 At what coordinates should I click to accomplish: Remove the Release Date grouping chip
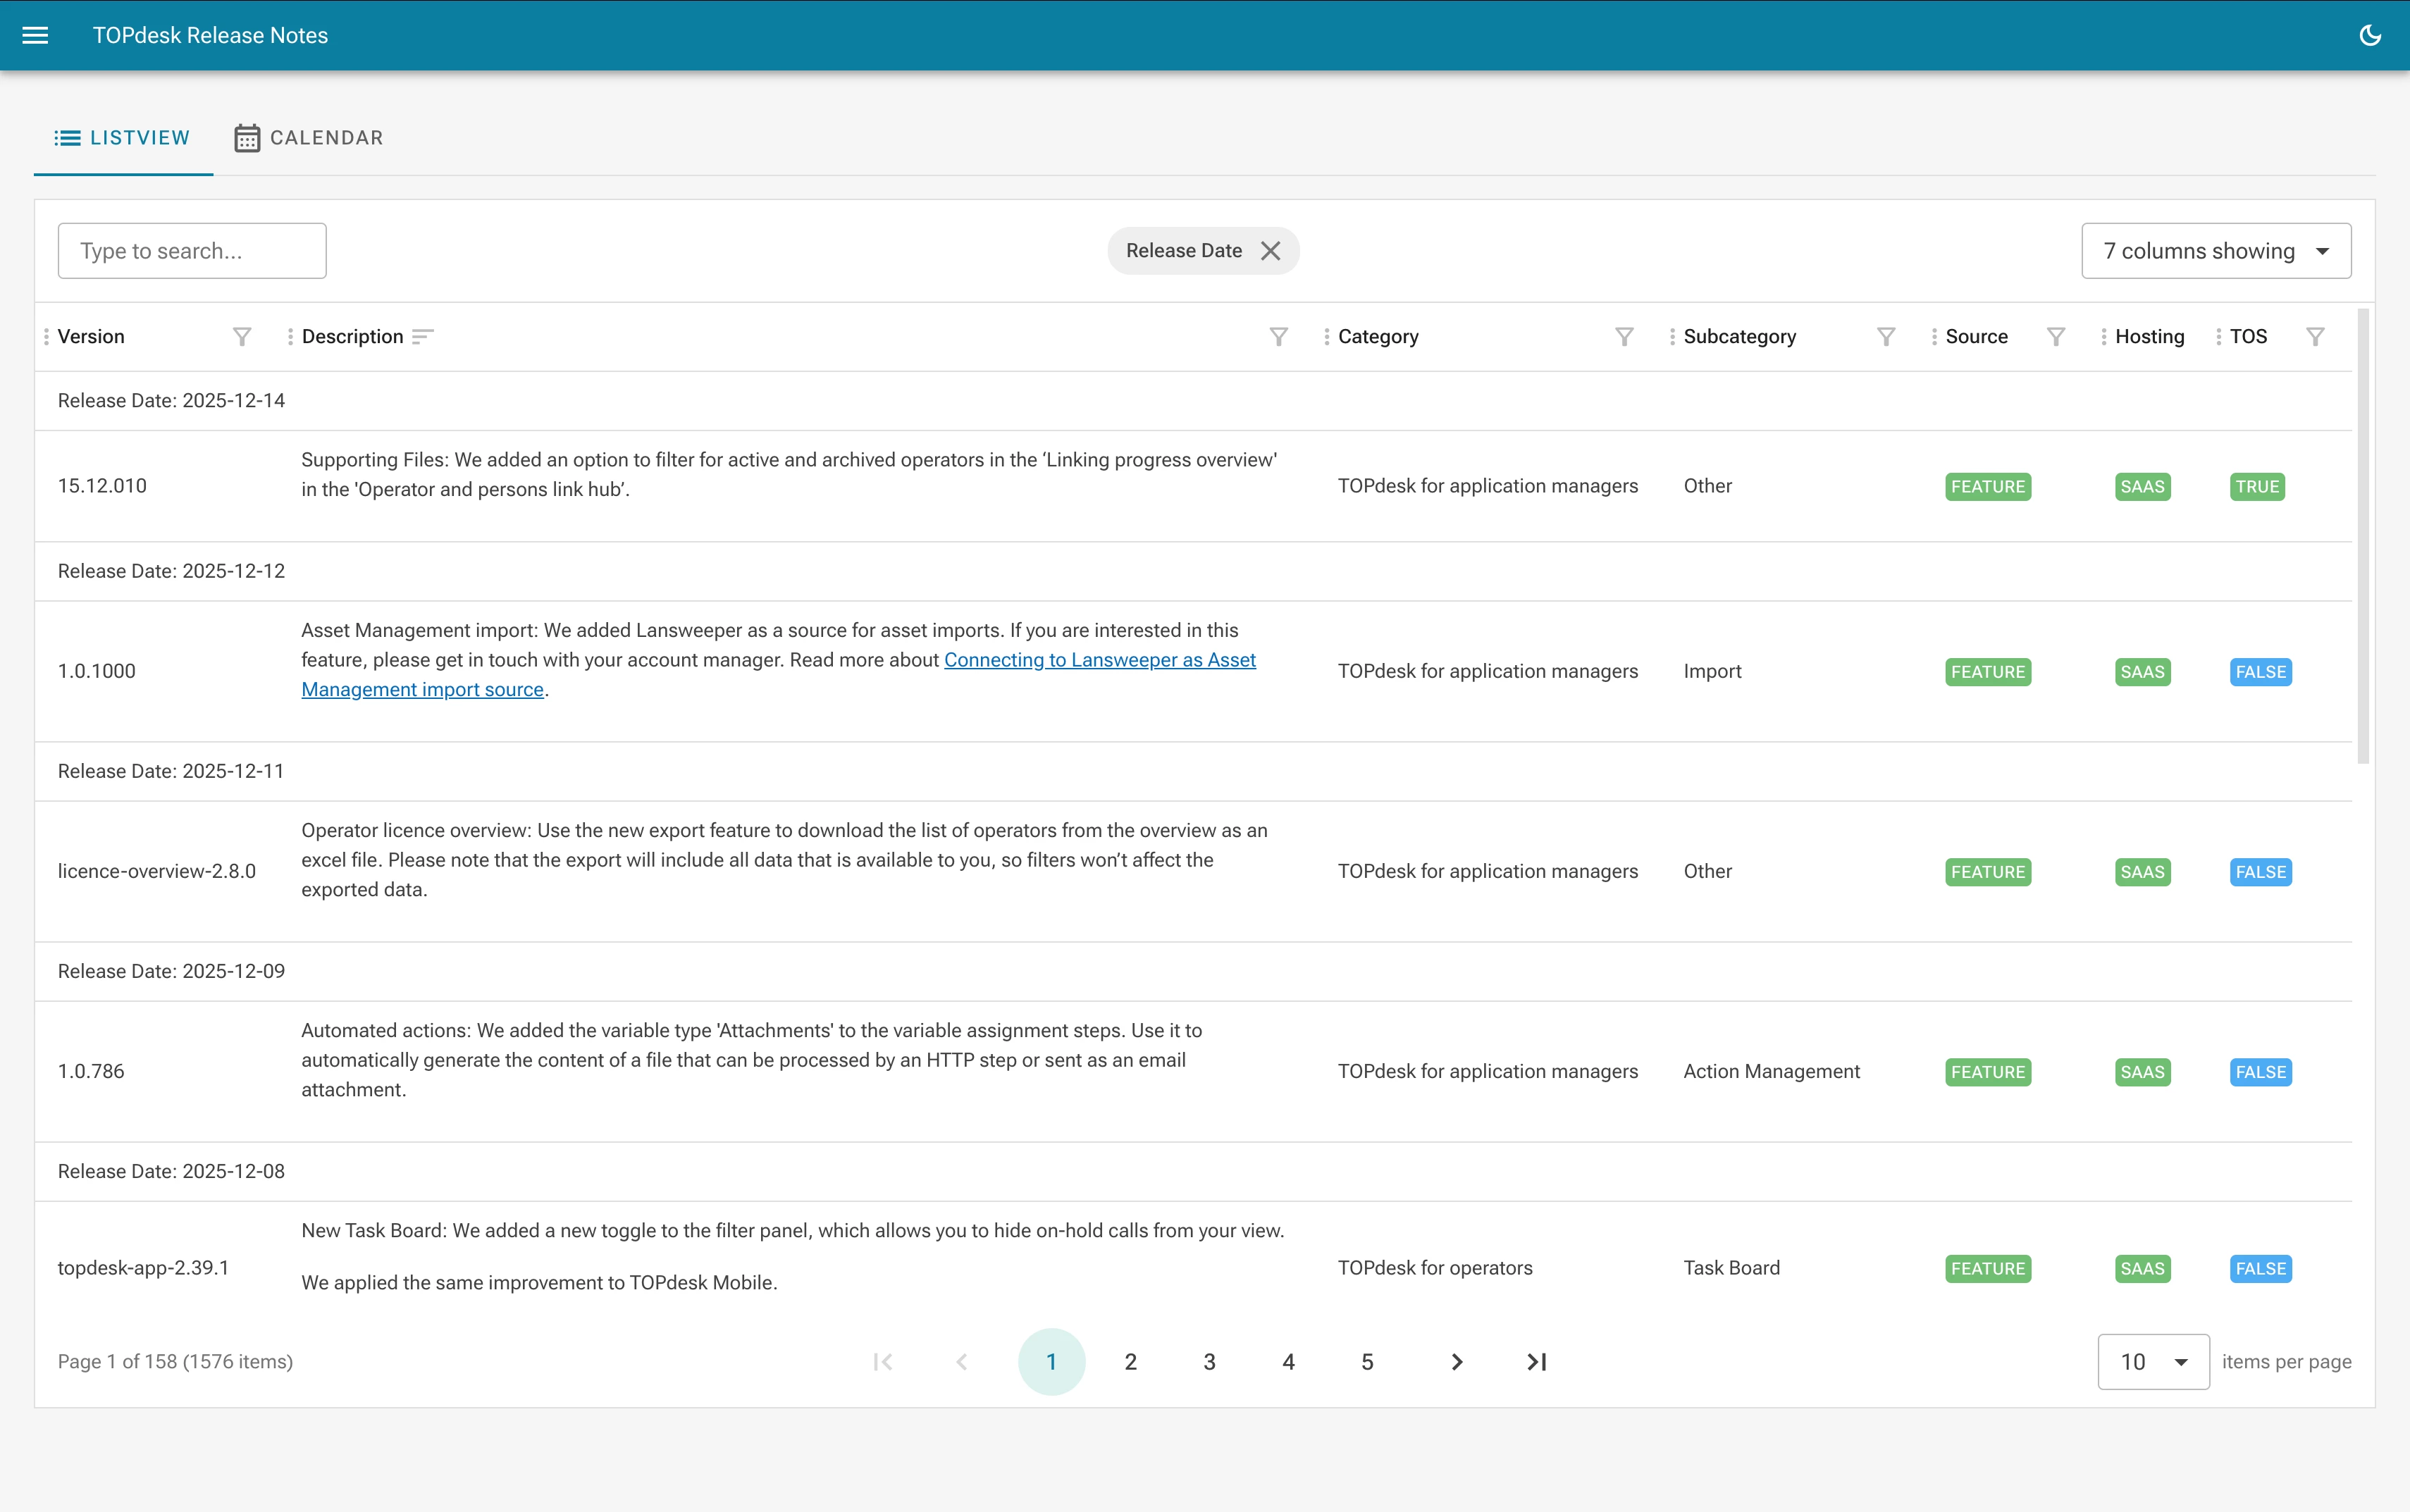(1270, 251)
